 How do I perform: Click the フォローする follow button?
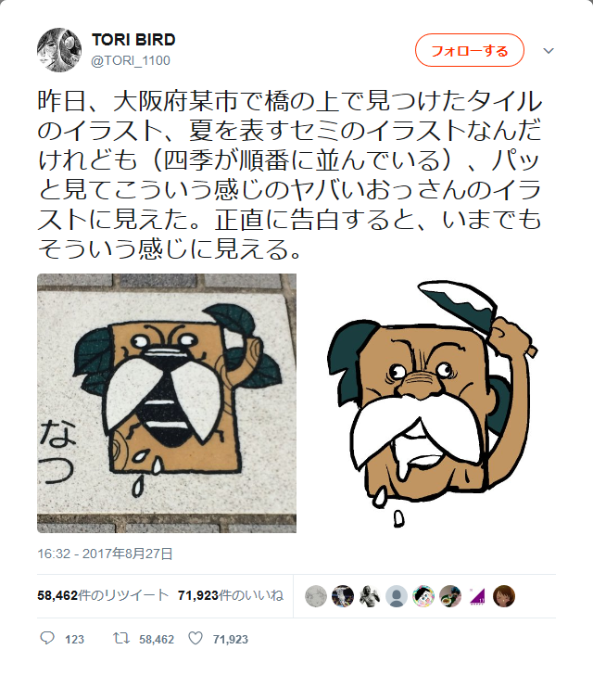(470, 50)
